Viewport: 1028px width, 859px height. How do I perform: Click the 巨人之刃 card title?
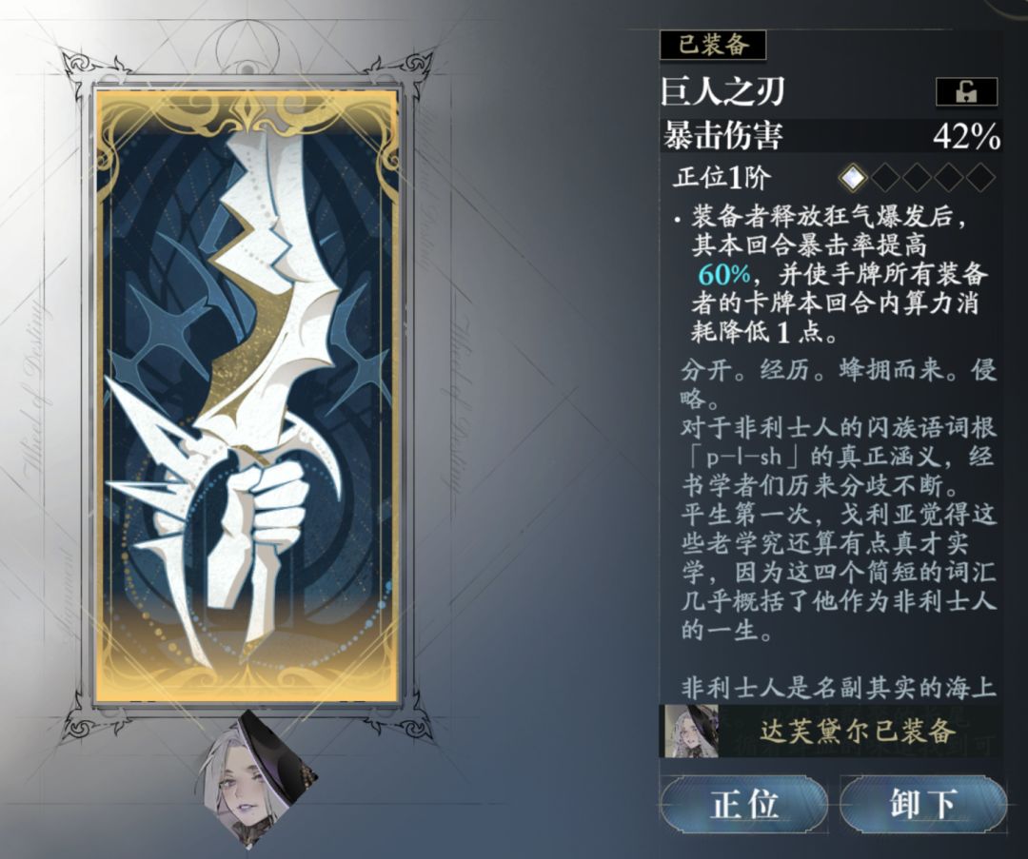(722, 91)
